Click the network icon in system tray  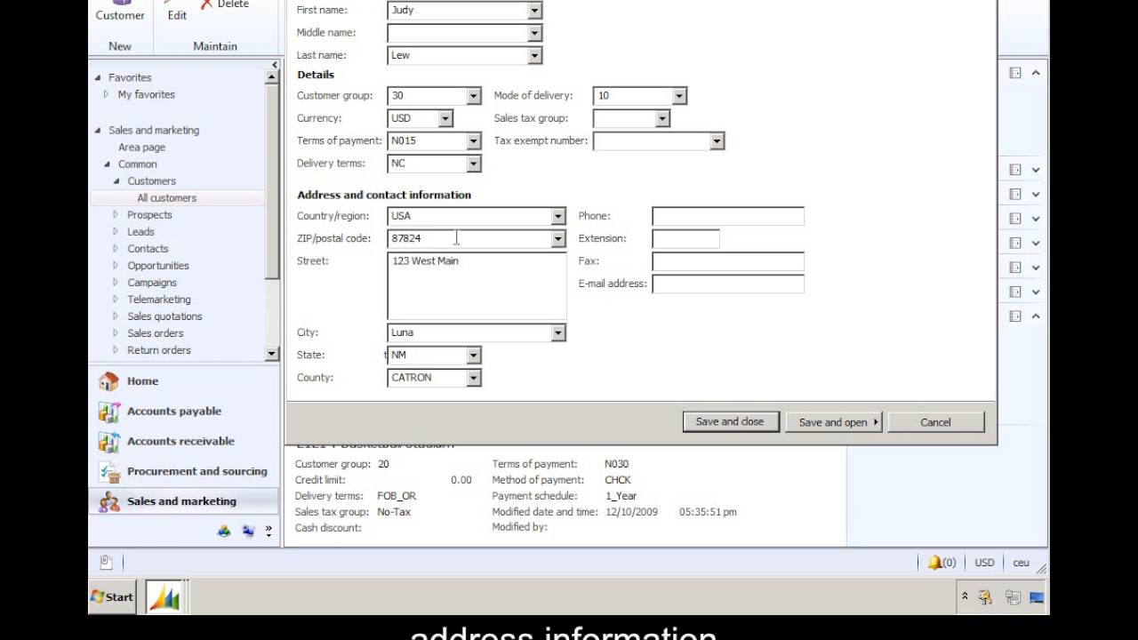[1012, 597]
